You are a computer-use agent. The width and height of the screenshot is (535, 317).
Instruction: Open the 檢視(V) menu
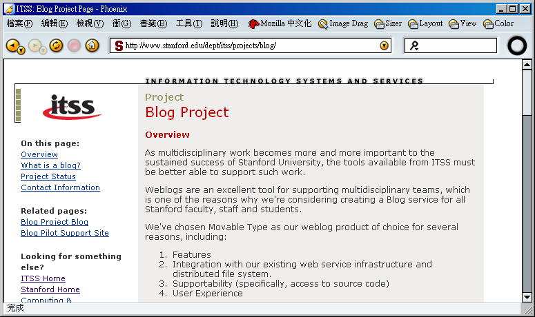(90, 23)
